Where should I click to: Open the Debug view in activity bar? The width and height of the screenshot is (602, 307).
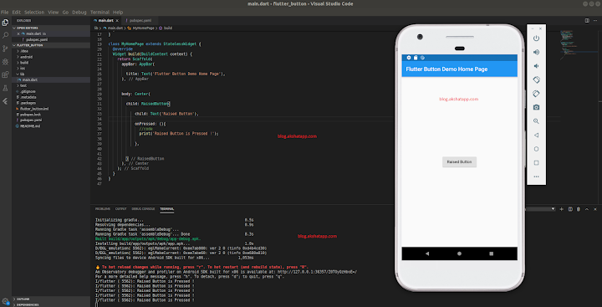click(x=5, y=61)
